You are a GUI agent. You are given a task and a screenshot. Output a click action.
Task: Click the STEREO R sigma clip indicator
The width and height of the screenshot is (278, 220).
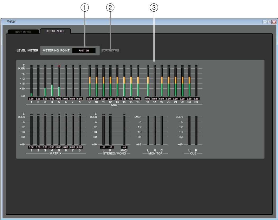(110, 114)
